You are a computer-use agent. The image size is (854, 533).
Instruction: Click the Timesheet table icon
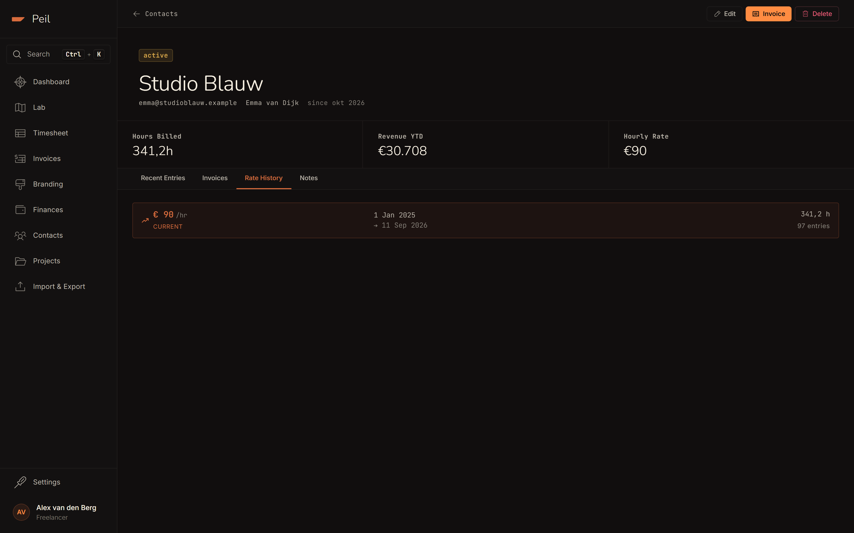(20, 133)
